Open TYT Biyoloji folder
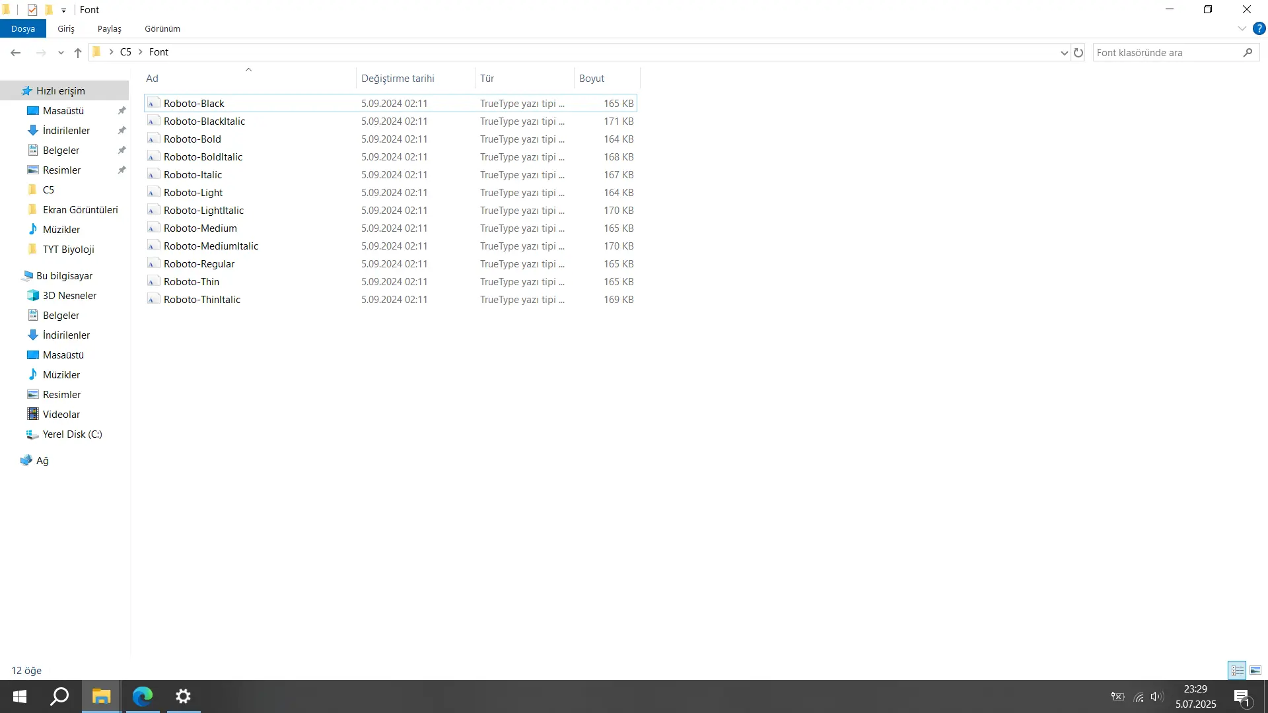Image resolution: width=1268 pixels, height=713 pixels. (x=69, y=250)
